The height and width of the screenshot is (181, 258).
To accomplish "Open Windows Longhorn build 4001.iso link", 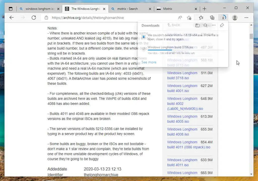I will pos(182,88).
